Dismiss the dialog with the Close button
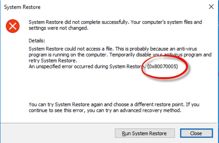 (x=196, y=133)
